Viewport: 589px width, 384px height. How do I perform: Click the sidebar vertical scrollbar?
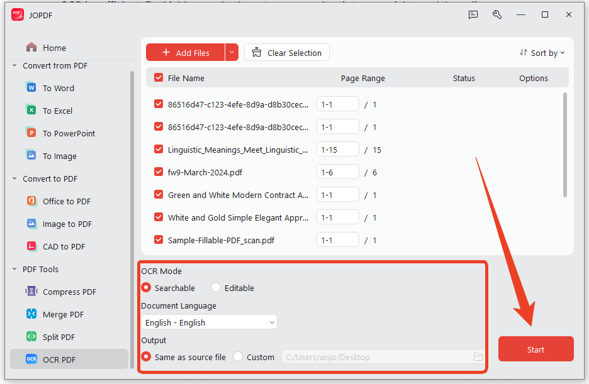tap(132, 219)
